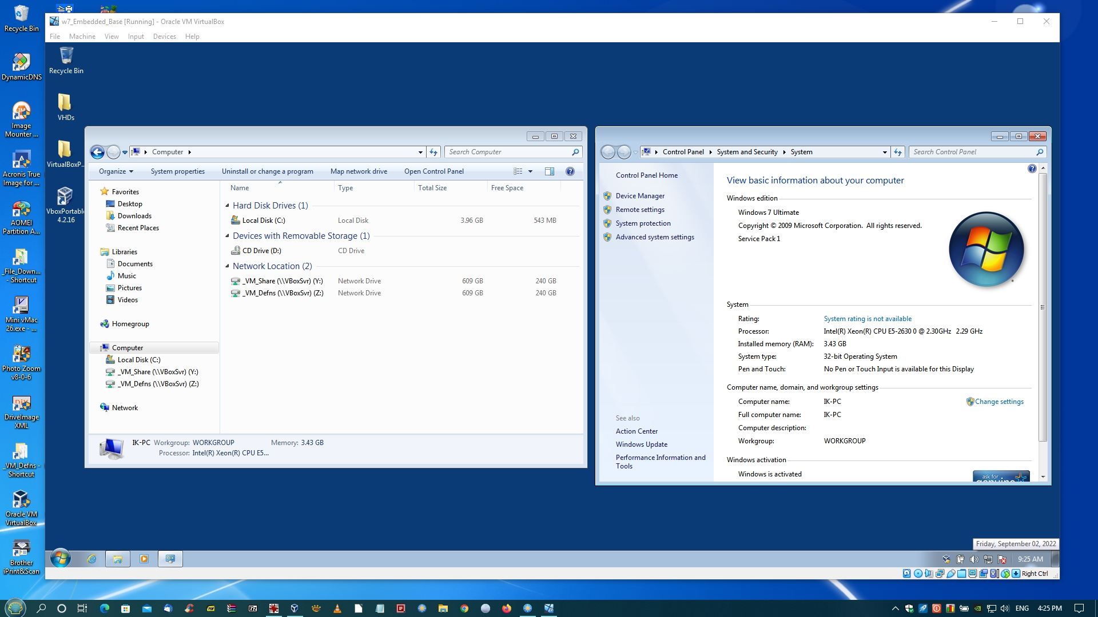Expand System and Security breadcrumb arrow
Image resolution: width=1098 pixels, height=617 pixels.
click(784, 152)
